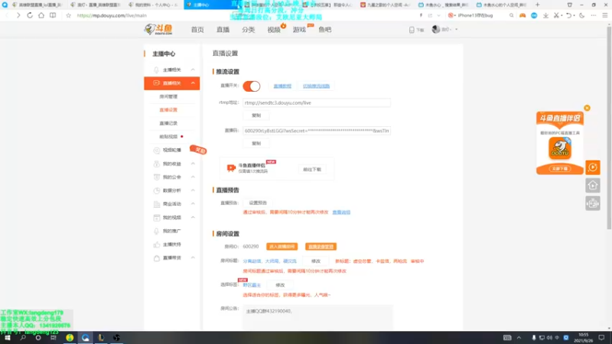Go to 首页 in top navigation
This screenshot has height=344, width=612.
[197, 30]
